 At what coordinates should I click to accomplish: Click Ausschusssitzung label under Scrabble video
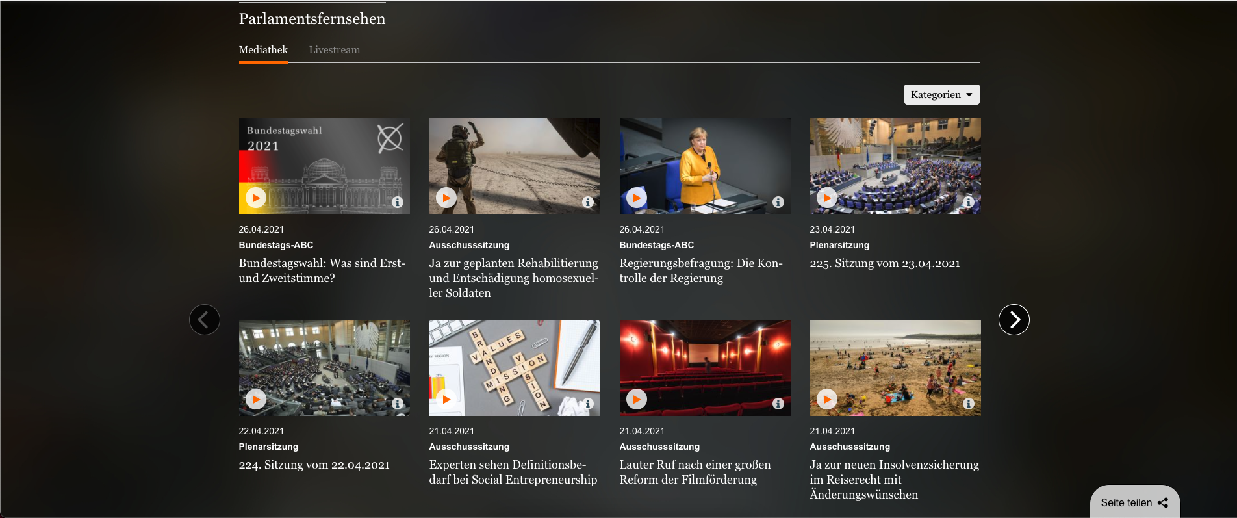469,447
